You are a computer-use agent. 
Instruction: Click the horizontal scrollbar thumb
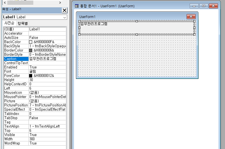pos(20,3)
